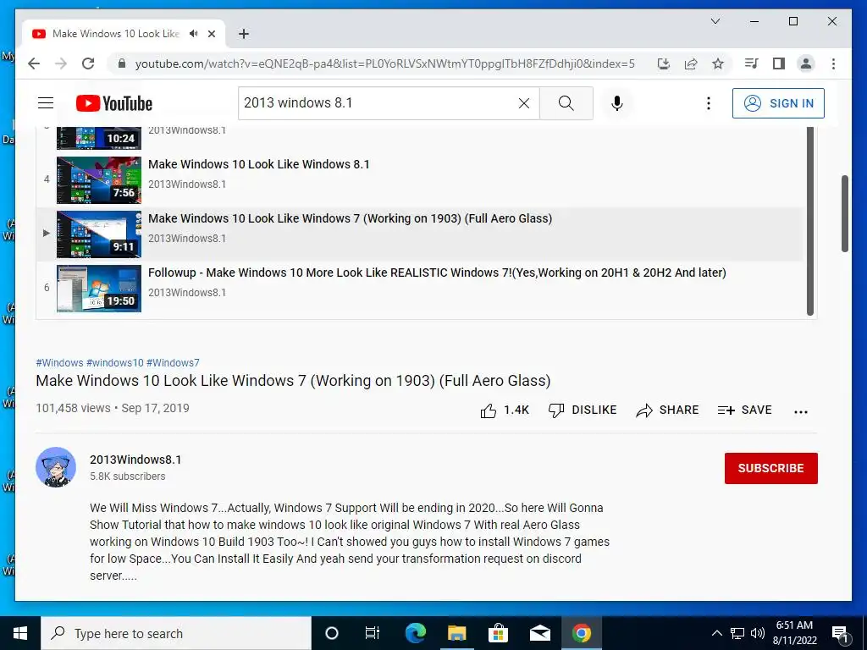
Task: Click the page vertical scrollbar
Action: pyautogui.click(x=845, y=213)
